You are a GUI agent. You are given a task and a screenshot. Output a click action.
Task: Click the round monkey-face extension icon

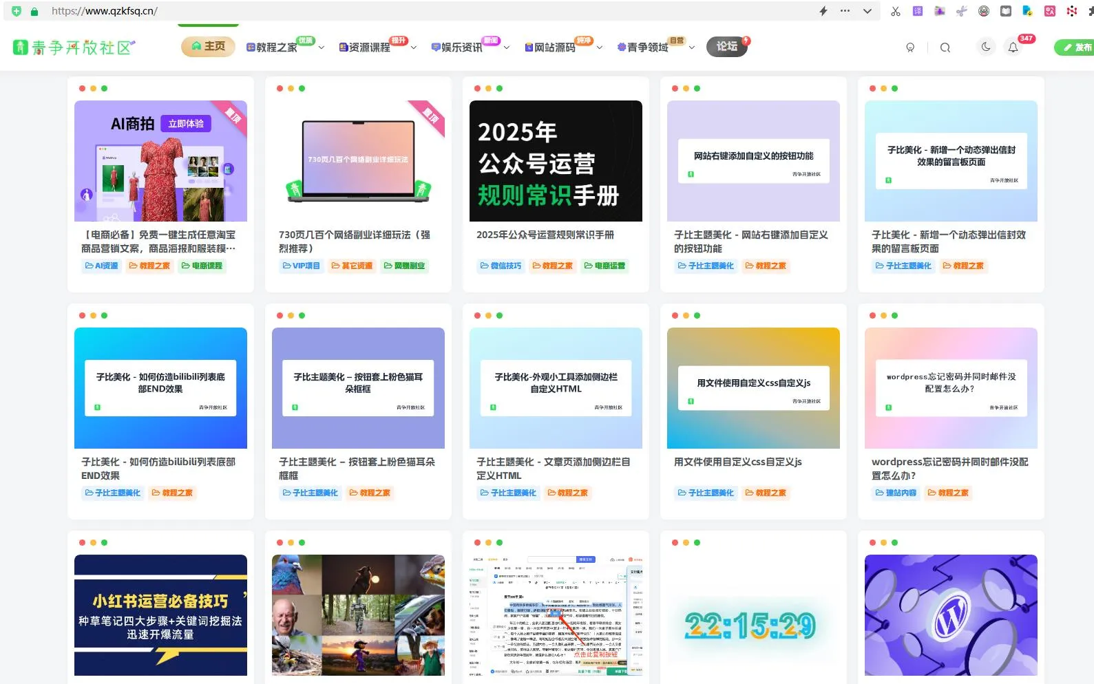(x=984, y=11)
